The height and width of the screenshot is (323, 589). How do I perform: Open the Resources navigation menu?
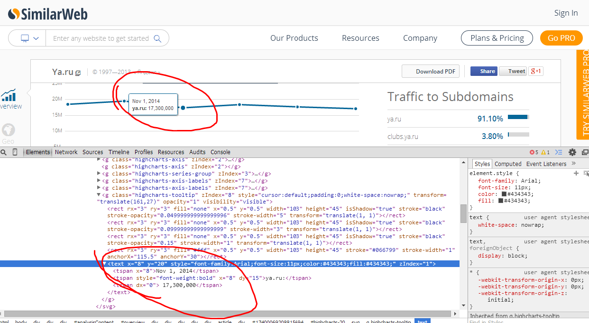pyautogui.click(x=360, y=38)
